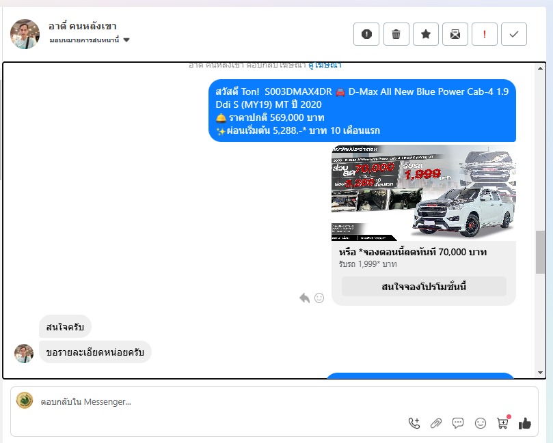Open the page avatar in the reply box
The image size is (553, 443).
click(25, 401)
